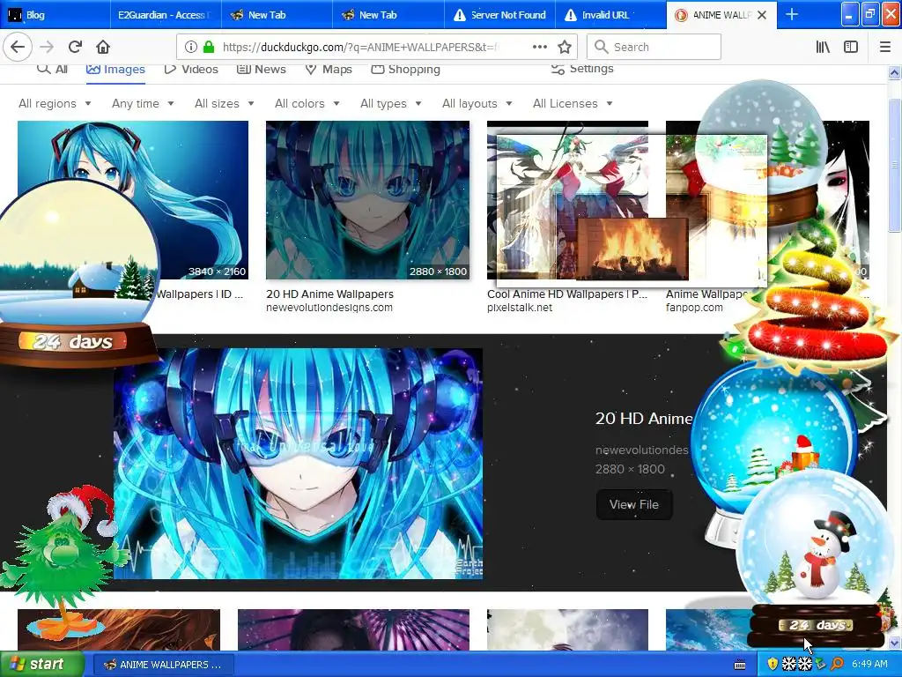
Task: Select ANIME WALLPAPERS taskbar window button
Action: pyautogui.click(x=163, y=665)
